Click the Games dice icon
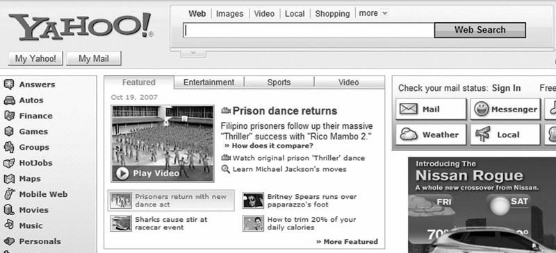Image resolution: width=556 pixels, height=253 pixels. pyautogui.click(x=9, y=131)
